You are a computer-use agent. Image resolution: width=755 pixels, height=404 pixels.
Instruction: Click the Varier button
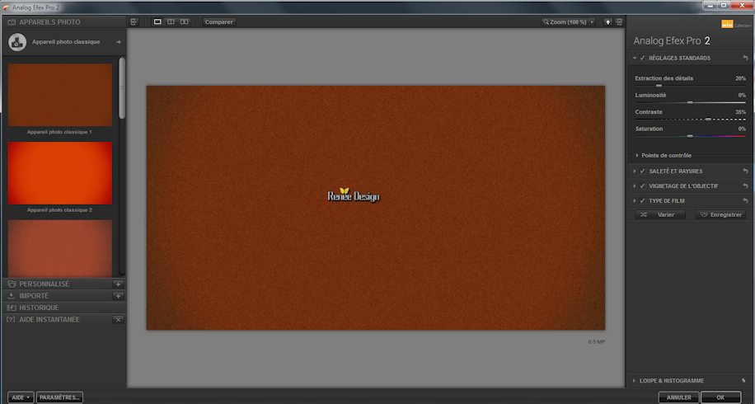coord(660,214)
